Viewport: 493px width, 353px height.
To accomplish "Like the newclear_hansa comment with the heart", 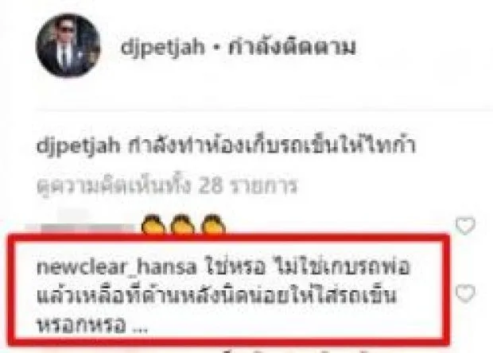I will pos(466,293).
